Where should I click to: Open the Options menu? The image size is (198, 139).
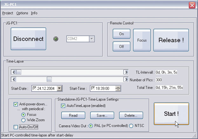(x=22, y=13)
